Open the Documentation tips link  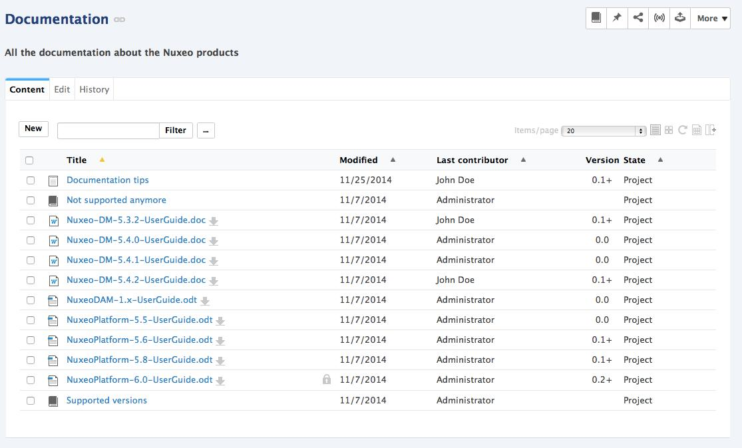pos(107,180)
